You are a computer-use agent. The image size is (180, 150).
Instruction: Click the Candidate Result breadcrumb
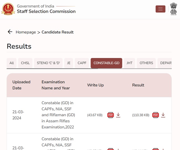[58, 32]
